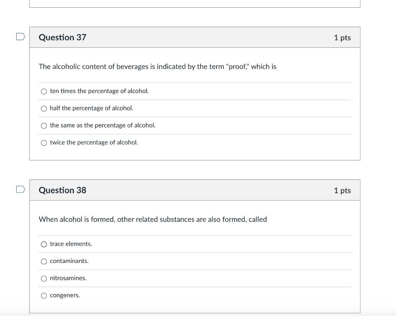
Task: Click the Question 37 header
Action: [62, 37]
